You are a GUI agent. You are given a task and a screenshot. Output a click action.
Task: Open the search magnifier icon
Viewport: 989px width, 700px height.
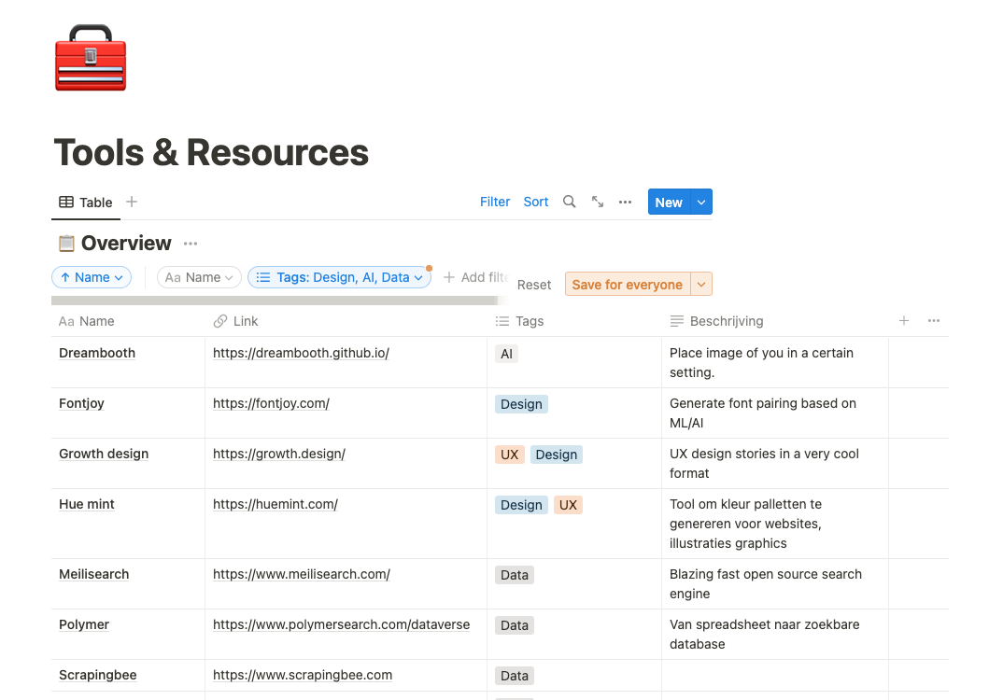pos(569,202)
